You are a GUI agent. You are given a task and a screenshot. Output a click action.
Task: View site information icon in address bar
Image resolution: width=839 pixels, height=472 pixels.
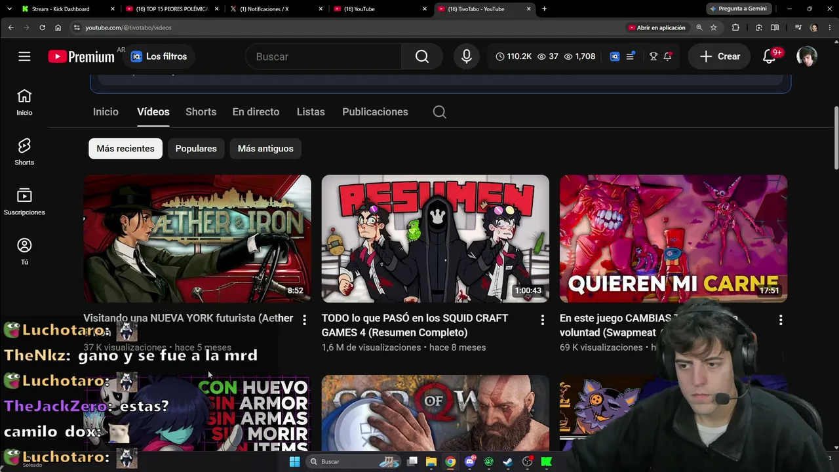click(x=77, y=28)
